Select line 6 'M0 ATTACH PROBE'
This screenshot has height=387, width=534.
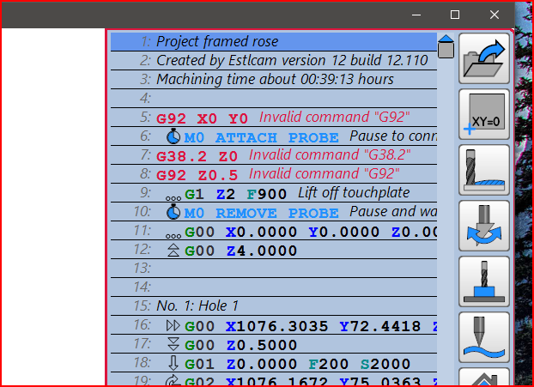(x=274, y=136)
